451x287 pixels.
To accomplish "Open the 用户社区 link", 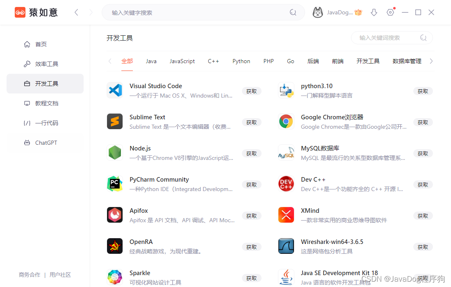I will point(60,275).
